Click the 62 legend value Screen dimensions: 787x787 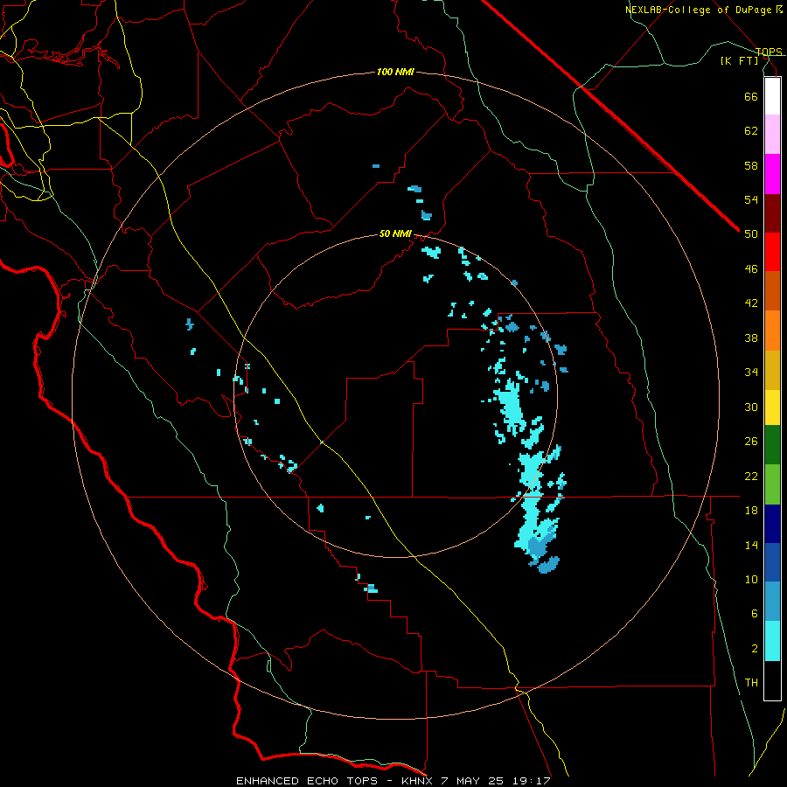[751, 131]
